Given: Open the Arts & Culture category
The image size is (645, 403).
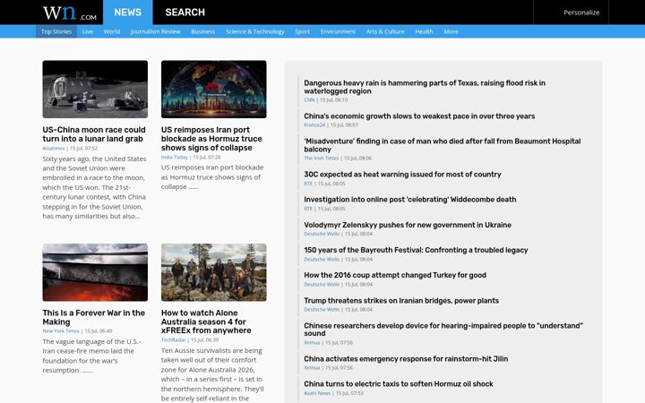Looking at the screenshot, I should click(x=385, y=31).
